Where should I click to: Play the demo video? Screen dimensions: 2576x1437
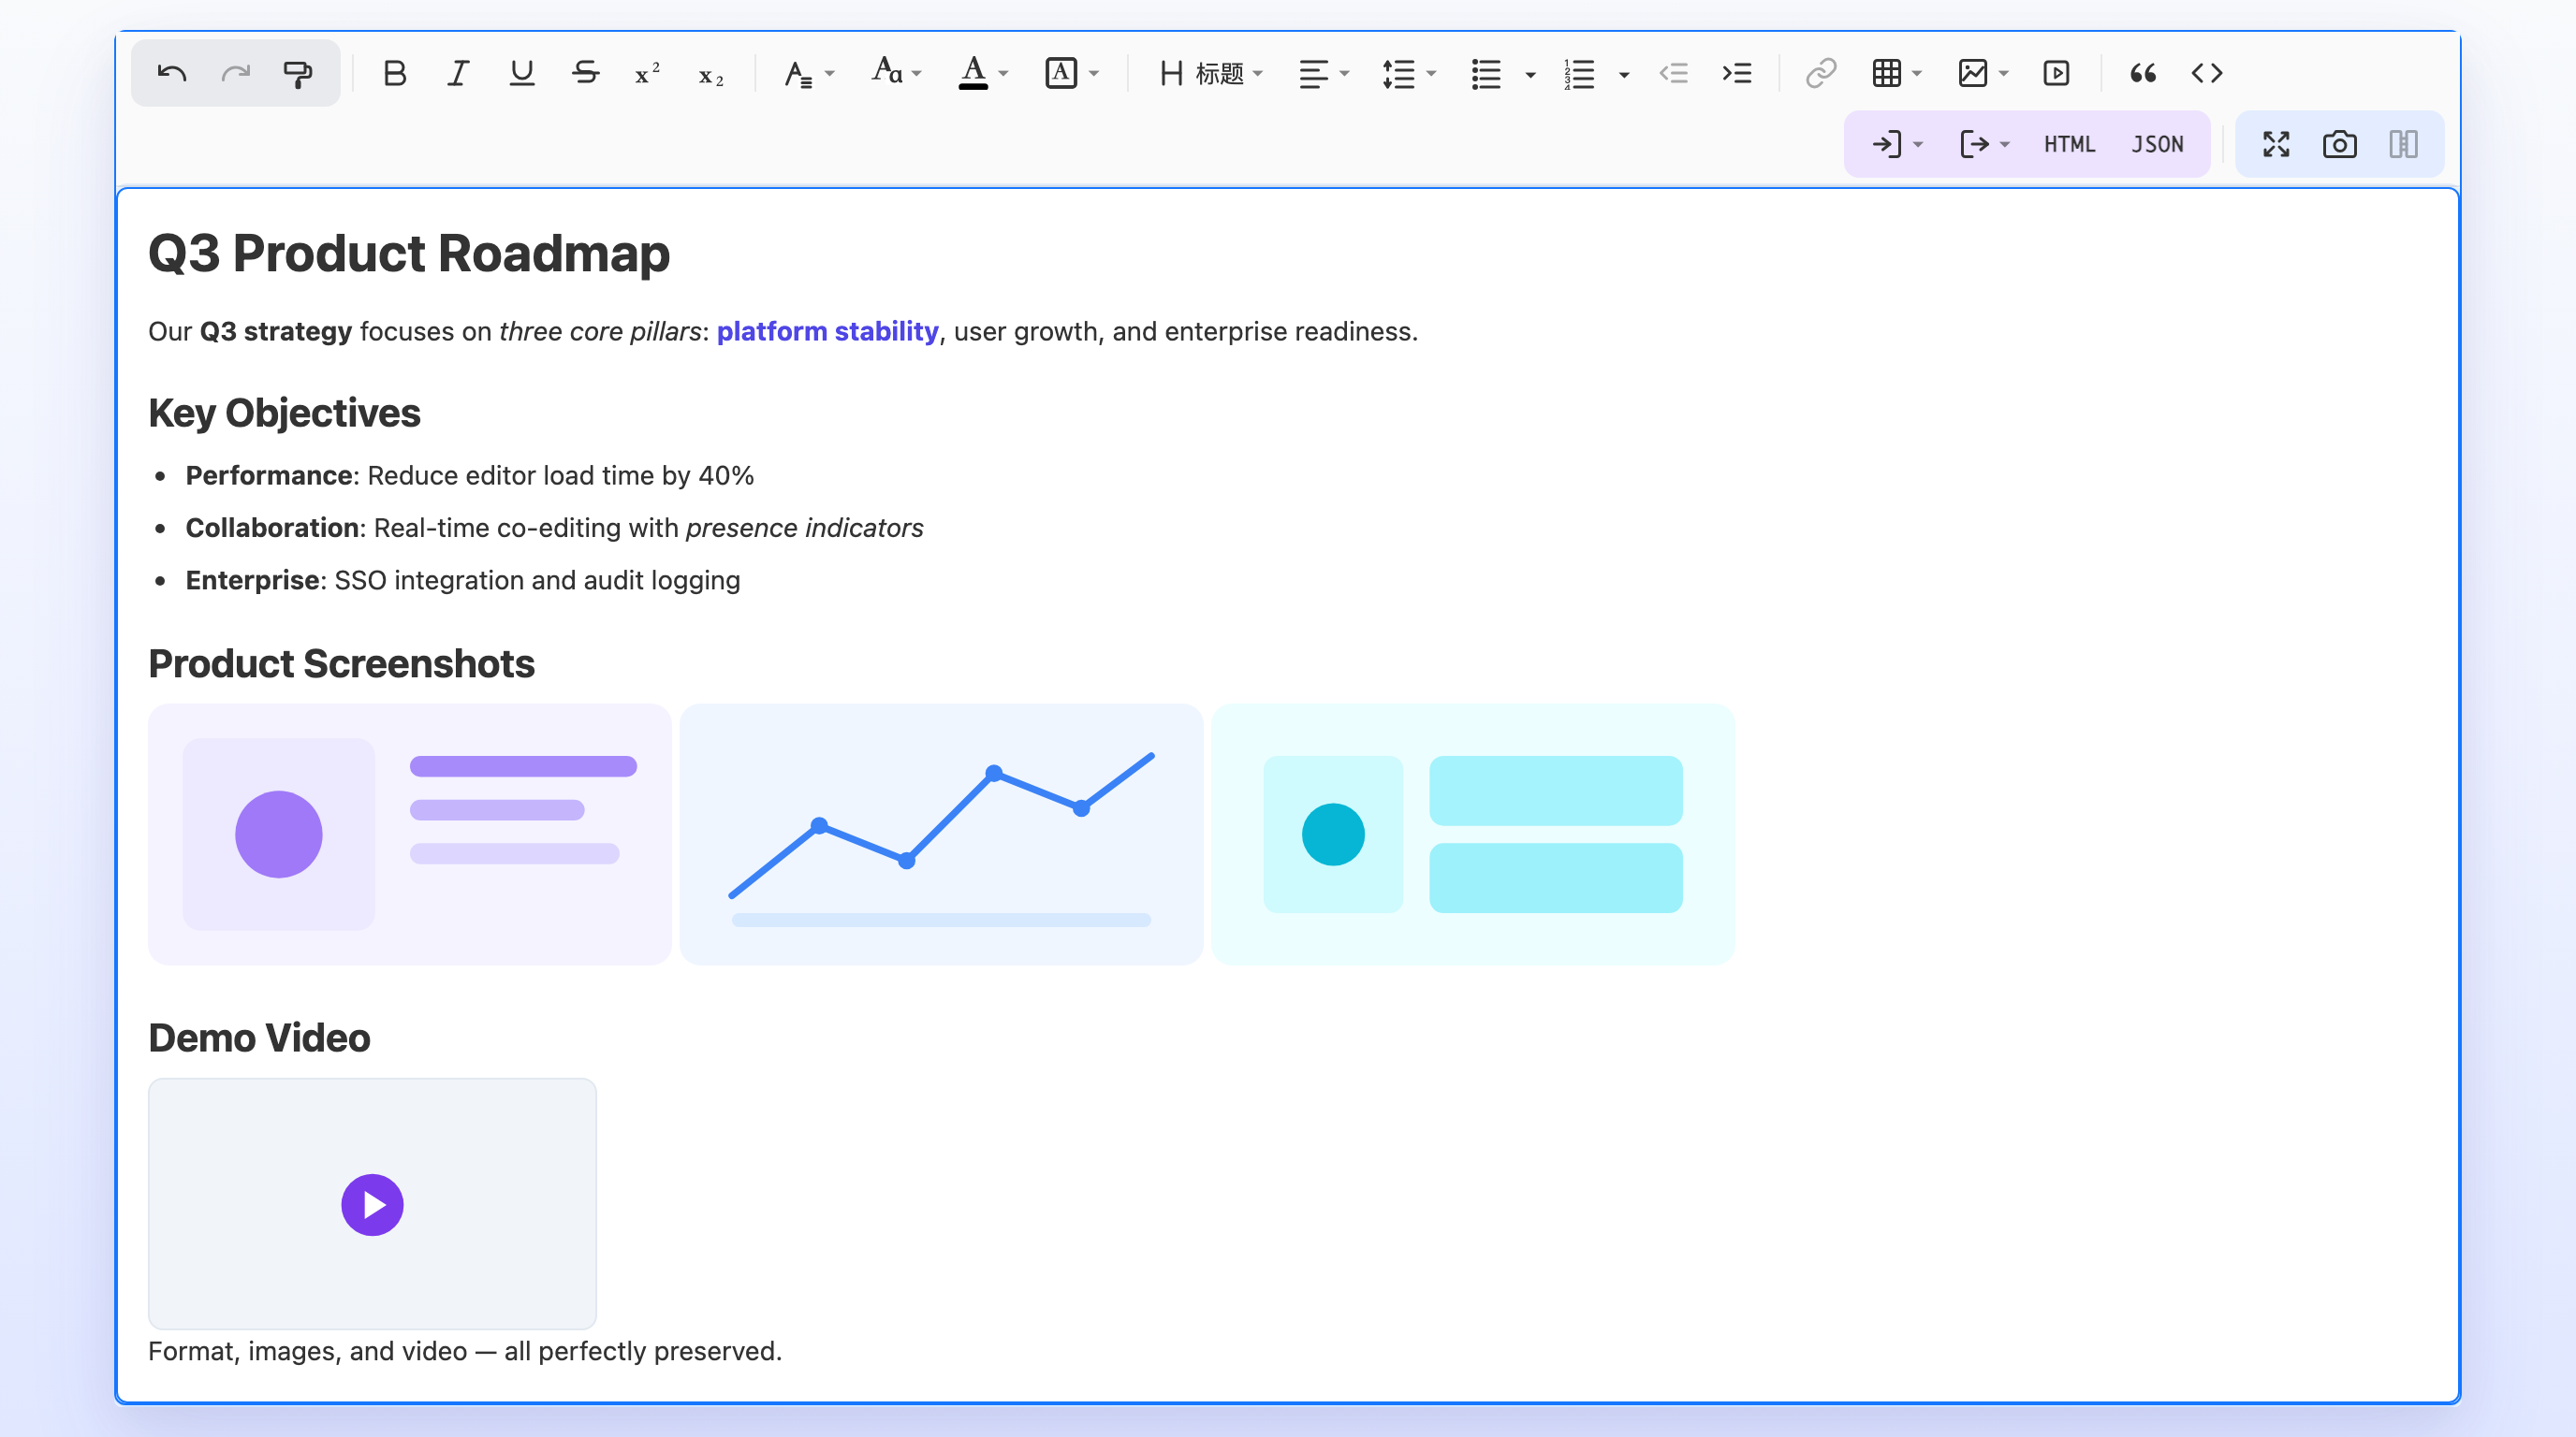click(372, 1205)
